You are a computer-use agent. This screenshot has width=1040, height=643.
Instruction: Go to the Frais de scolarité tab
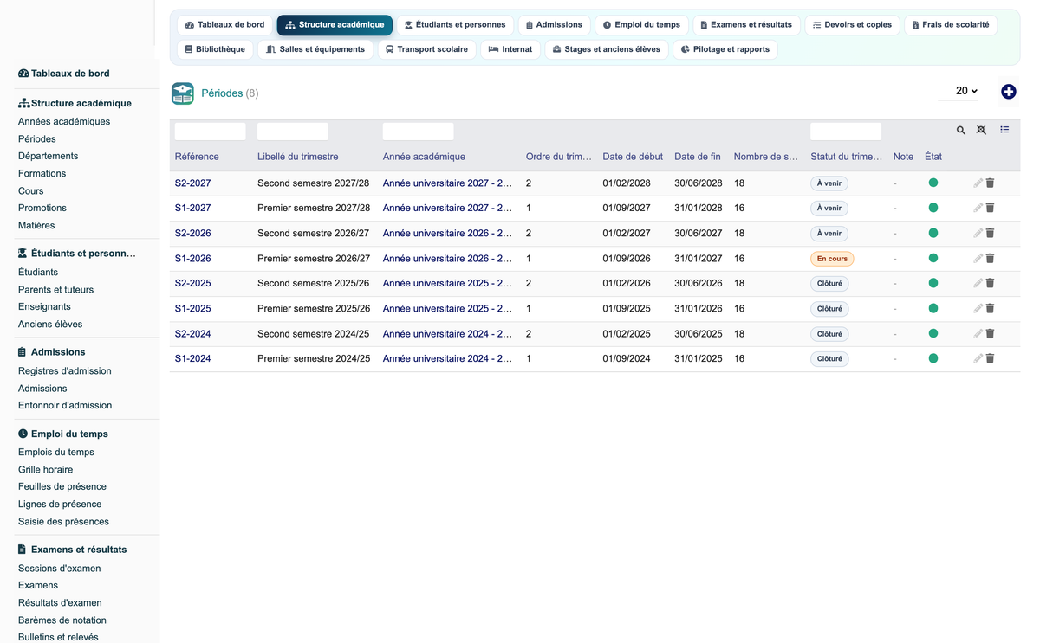(x=951, y=25)
